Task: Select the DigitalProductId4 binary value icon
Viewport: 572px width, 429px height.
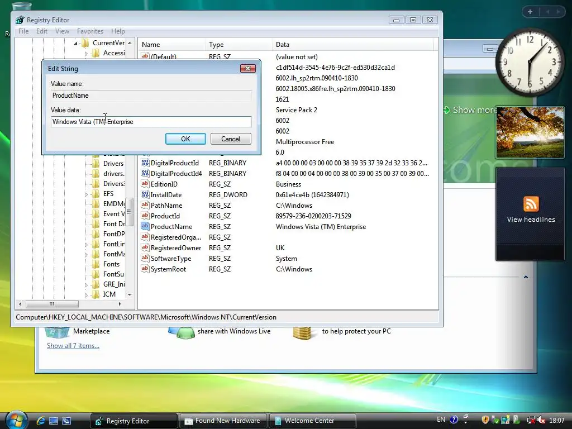Action: pyautogui.click(x=145, y=174)
